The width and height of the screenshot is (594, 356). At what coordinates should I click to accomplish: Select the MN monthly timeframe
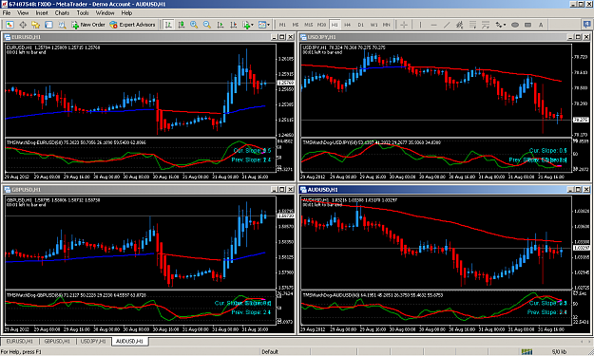click(387, 25)
